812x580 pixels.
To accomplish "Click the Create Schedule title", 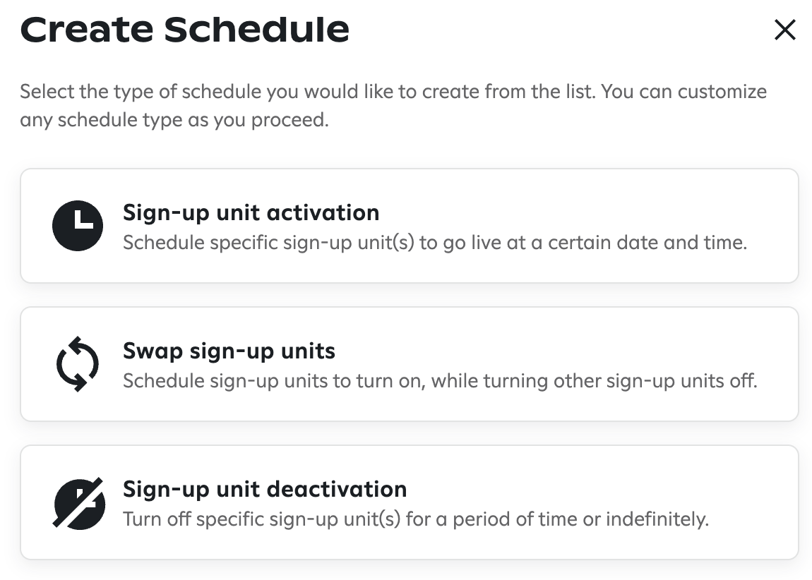I will (x=185, y=29).
